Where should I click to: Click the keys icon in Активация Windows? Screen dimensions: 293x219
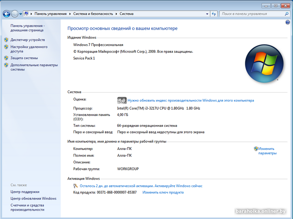coord(75,186)
